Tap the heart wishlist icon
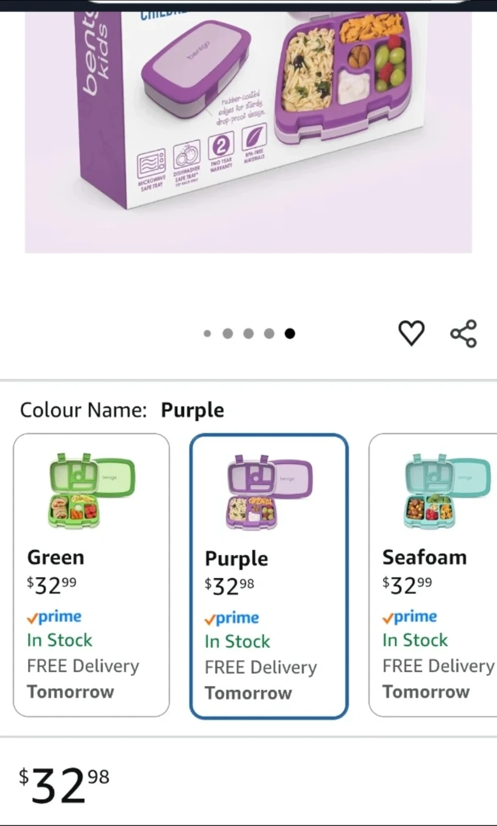The height and width of the screenshot is (826, 497). tap(411, 333)
